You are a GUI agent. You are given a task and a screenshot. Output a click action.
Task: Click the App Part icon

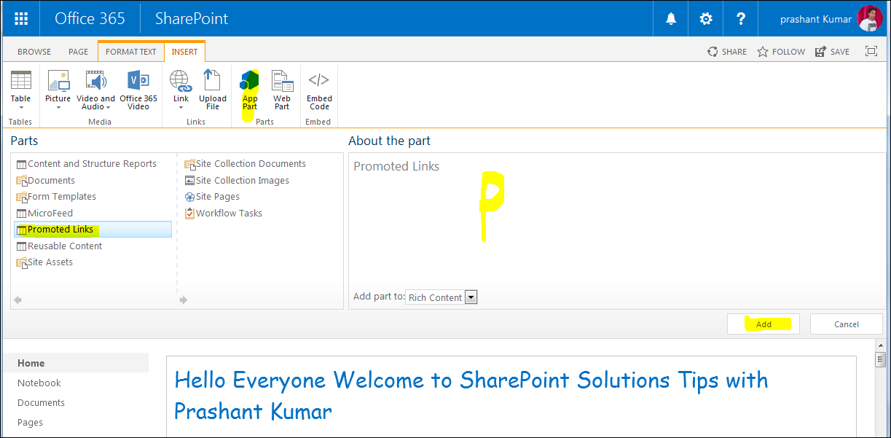250,80
